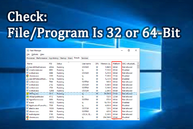The width and height of the screenshot is (193, 129).
Task: Sort by the UAC virtualization column header
Action: 129,64
